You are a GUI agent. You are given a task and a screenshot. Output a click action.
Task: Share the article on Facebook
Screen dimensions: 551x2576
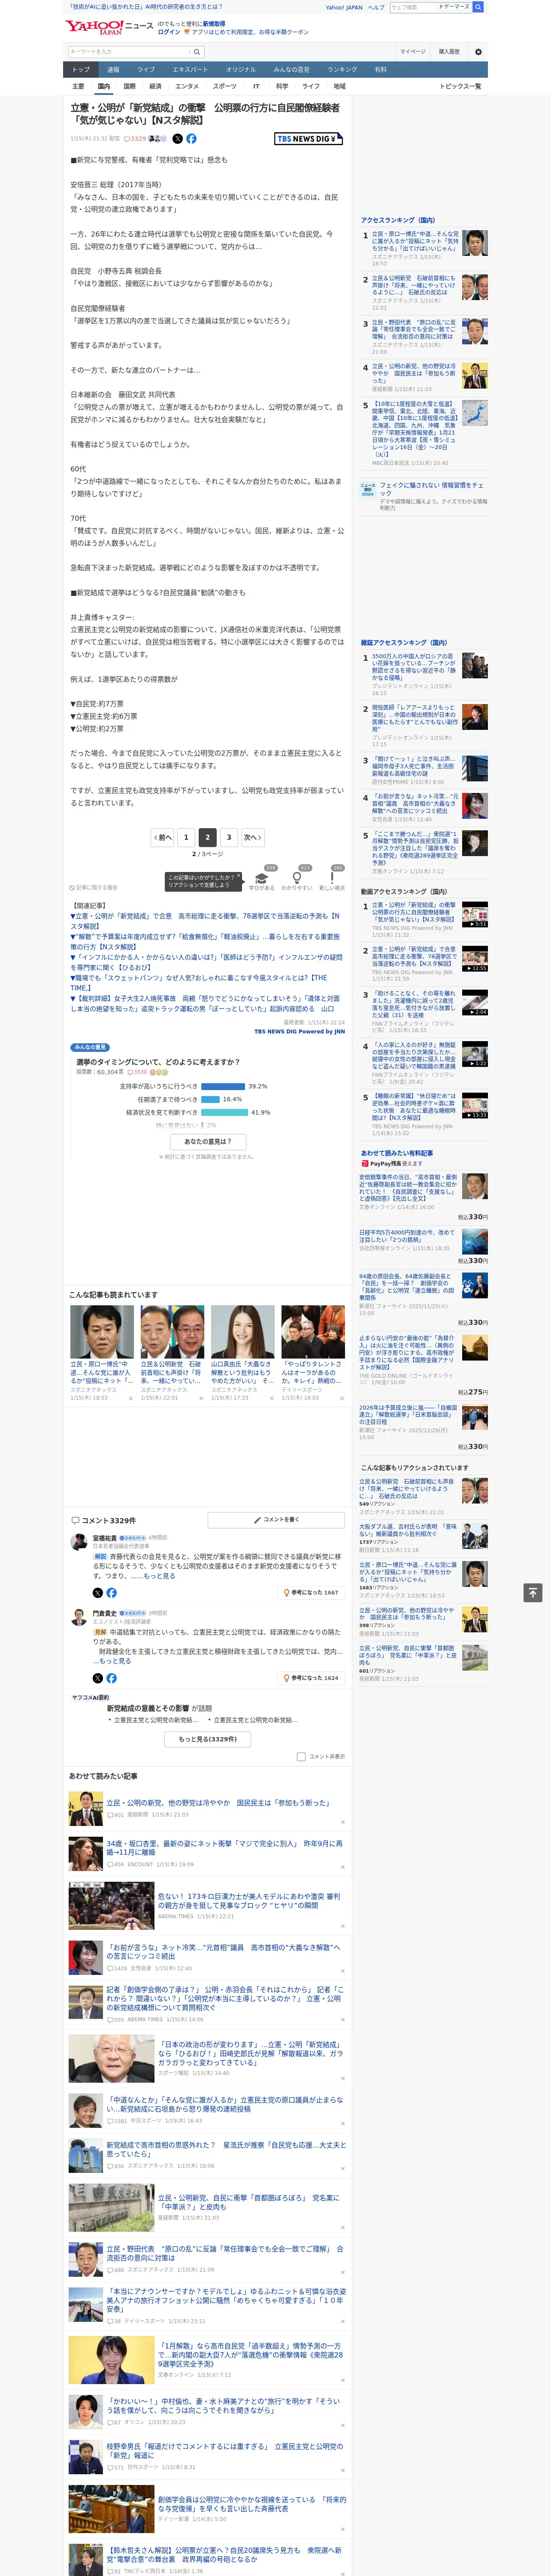tap(191, 139)
